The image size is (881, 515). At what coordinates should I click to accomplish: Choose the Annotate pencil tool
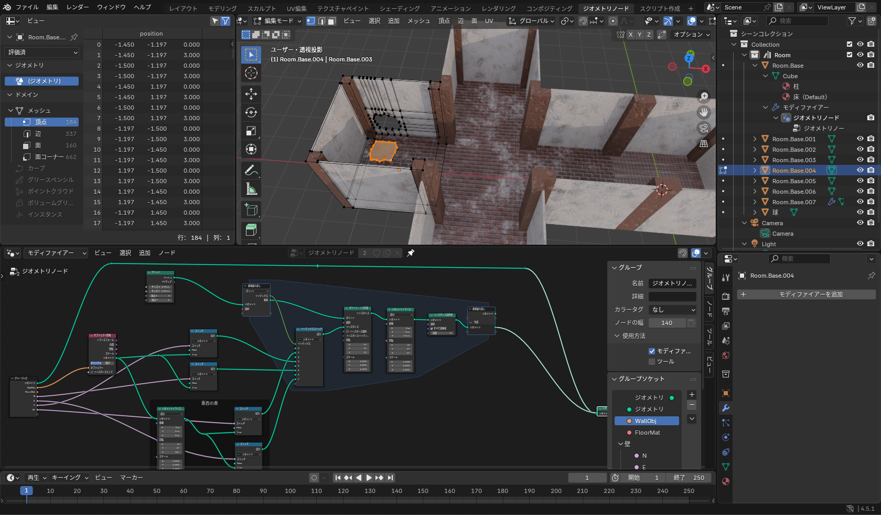(251, 171)
